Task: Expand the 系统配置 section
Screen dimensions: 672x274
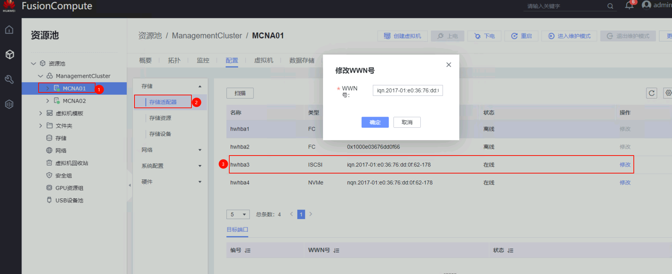Action: click(200, 166)
